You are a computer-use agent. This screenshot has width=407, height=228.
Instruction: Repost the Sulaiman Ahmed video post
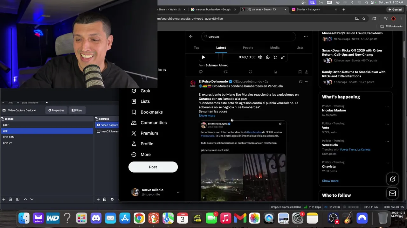(225, 72)
